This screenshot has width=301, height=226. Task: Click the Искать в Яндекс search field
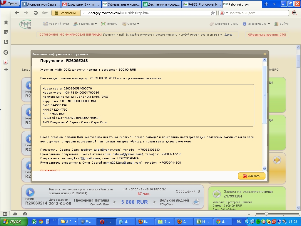(259, 13)
